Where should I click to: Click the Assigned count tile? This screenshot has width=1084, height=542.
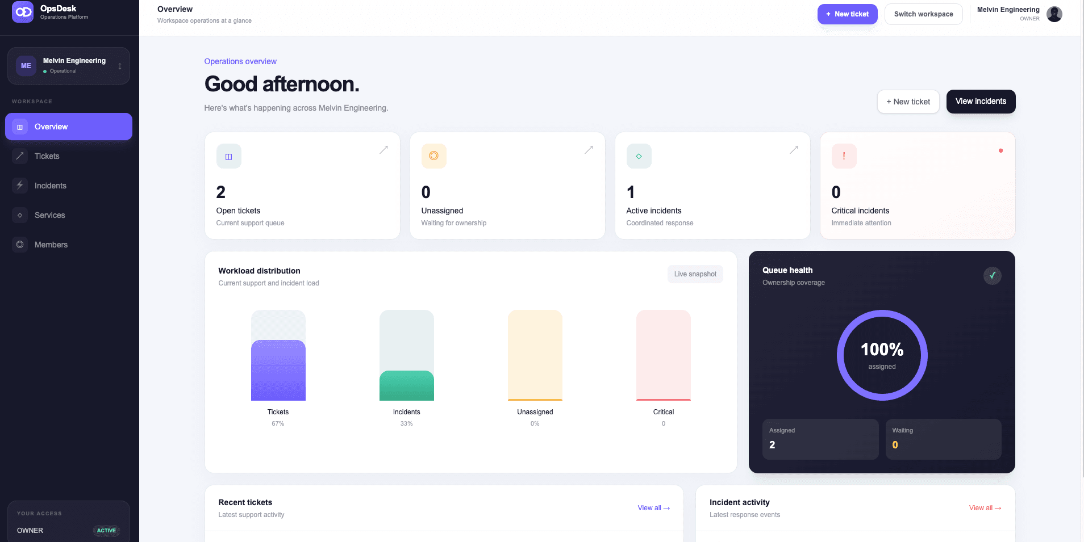coord(820,439)
